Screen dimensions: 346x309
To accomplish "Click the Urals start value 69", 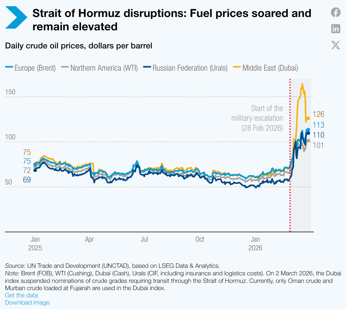I will pyautogui.click(x=27, y=180).
